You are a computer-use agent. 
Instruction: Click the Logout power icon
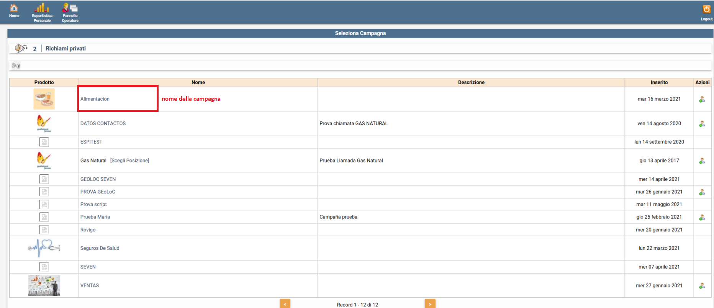tap(706, 10)
